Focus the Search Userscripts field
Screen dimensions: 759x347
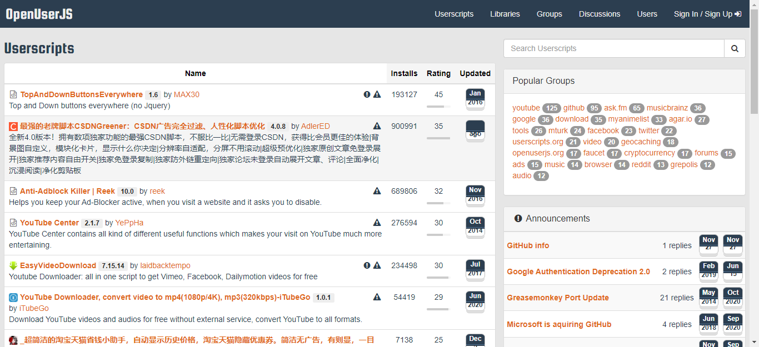coord(614,48)
